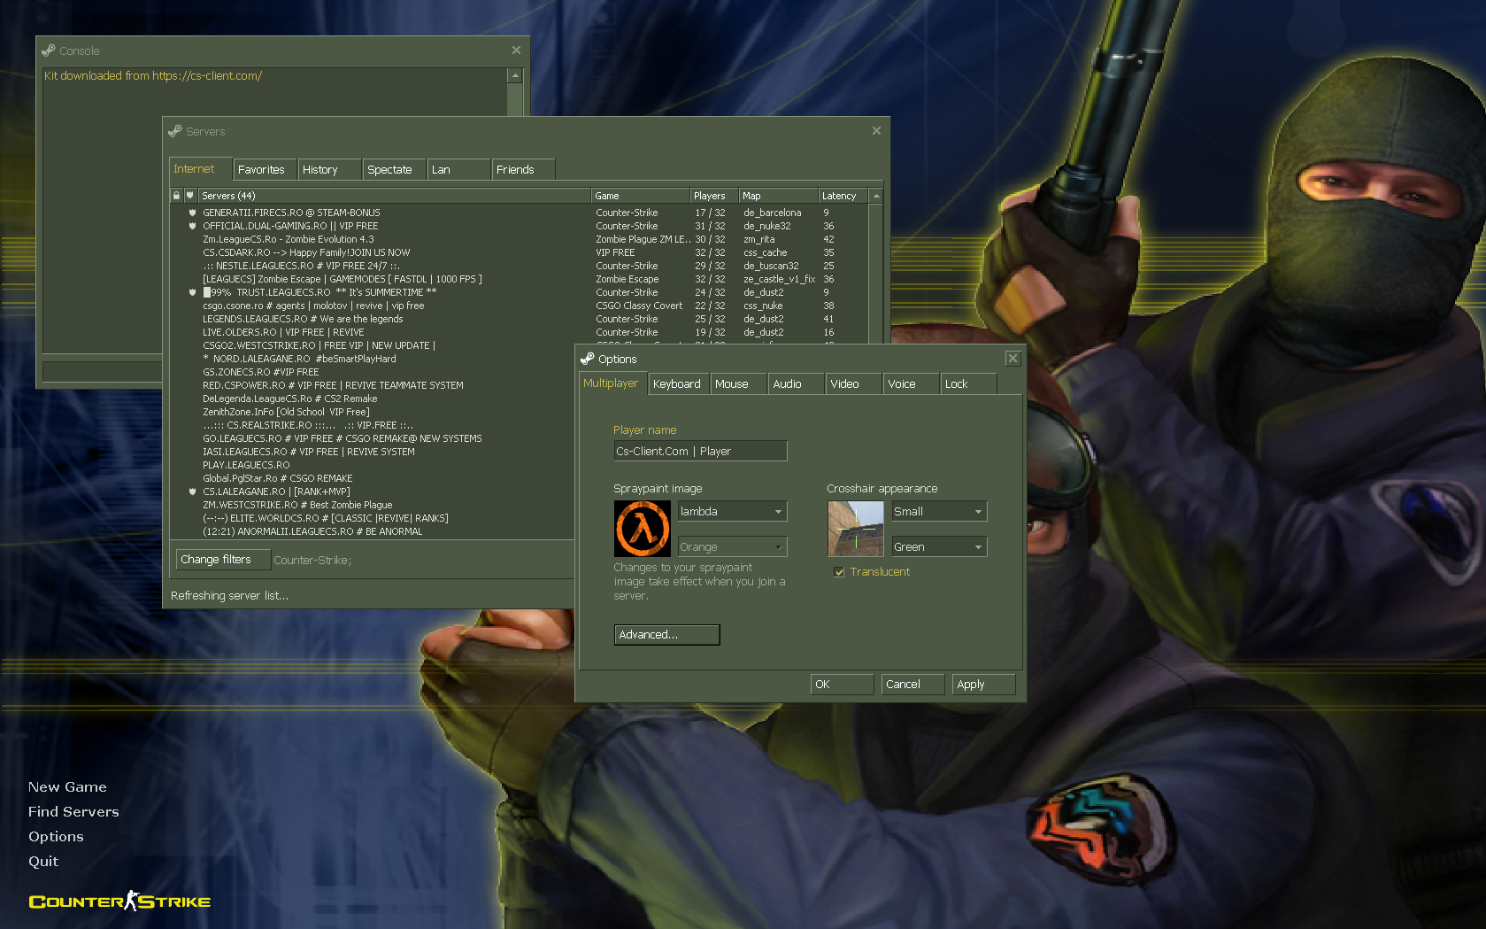Click the Apply button in Options
The width and height of the screenshot is (1486, 929).
tap(982, 685)
